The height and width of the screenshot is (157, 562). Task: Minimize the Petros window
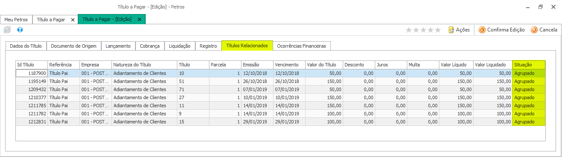pyautogui.click(x=528, y=7)
